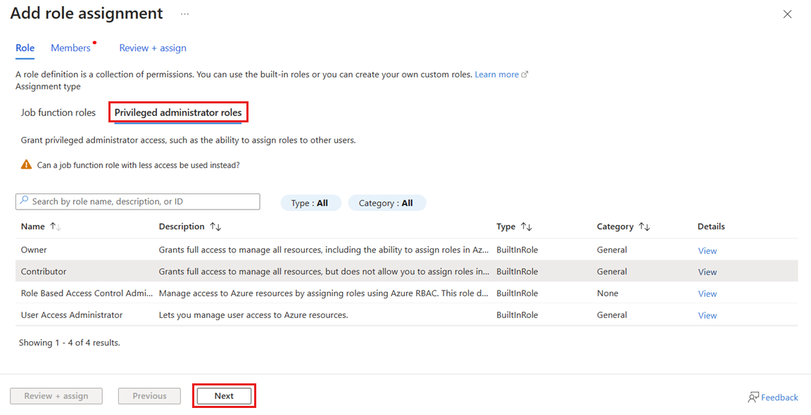Close the Add role assignment pane
The height and width of the screenshot is (415, 811).
tap(787, 14)
